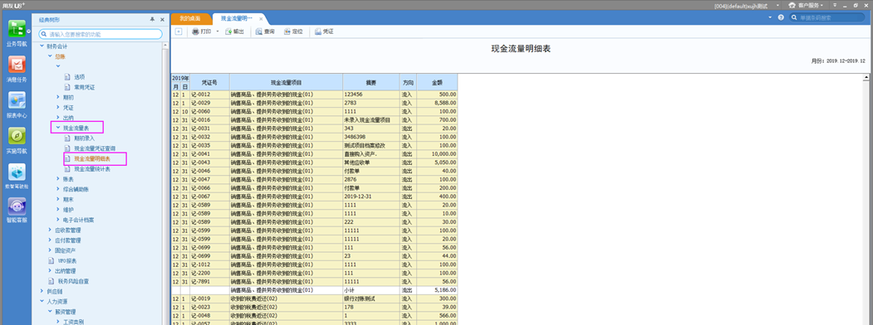This screenshot has width=873, height=325.
Task: Open 现金流量凭证查询 in the tree
Action: point(94,148)
